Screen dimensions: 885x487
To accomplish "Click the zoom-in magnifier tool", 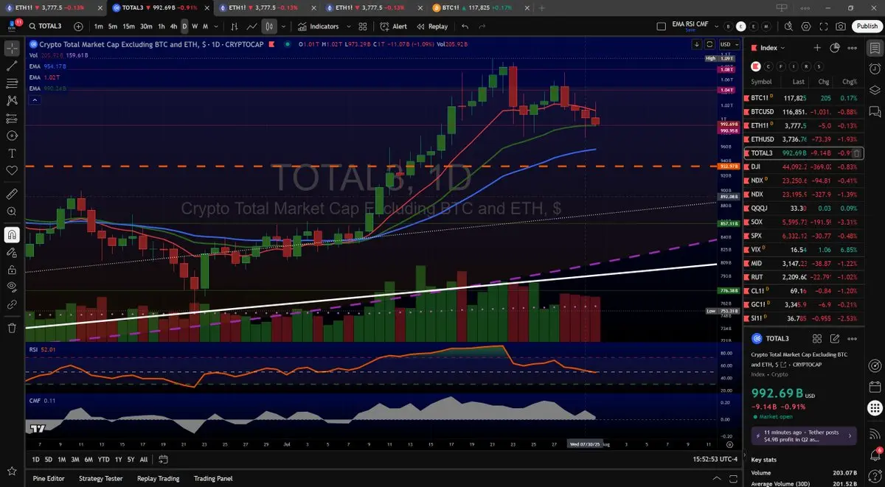I will point(12,211).
